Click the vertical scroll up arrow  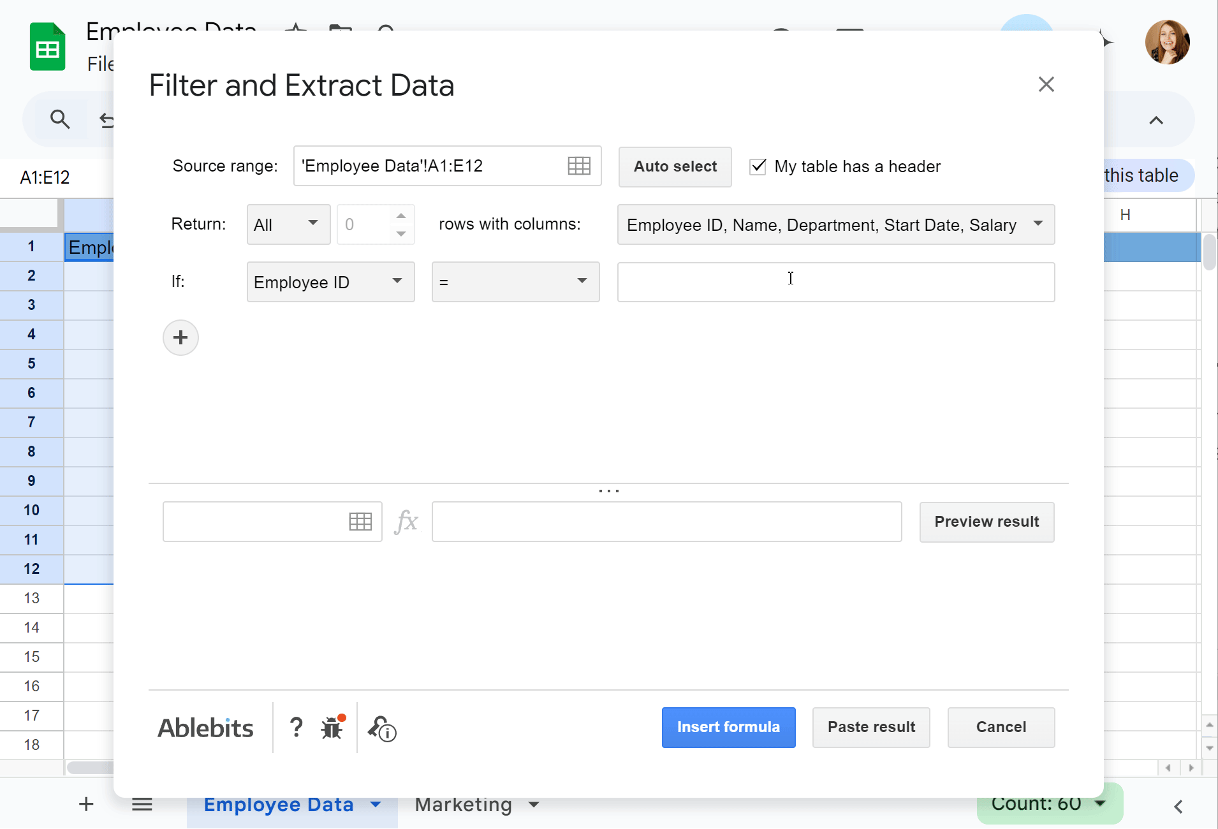pyautogui.click(x=1210, y=724)
